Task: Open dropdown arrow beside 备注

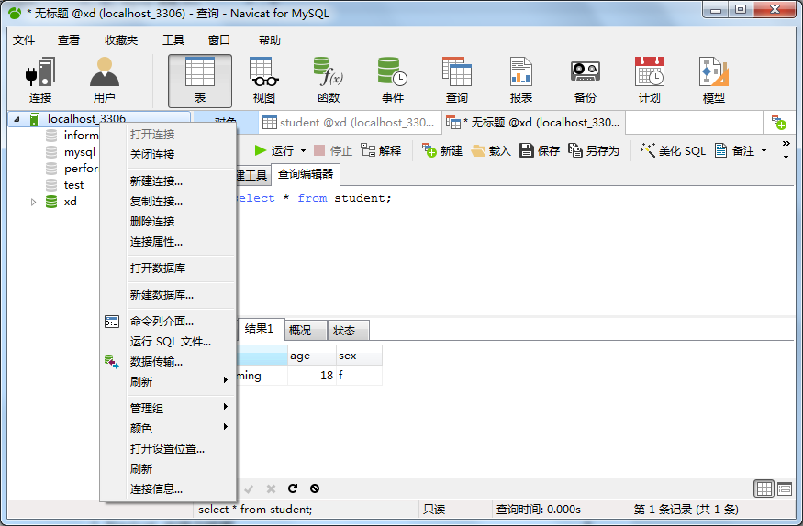Action: (x=764, y=151)
